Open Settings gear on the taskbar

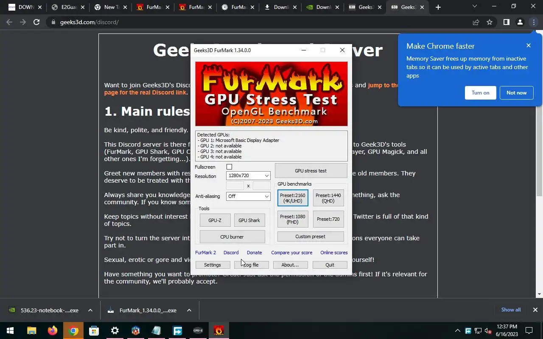[x=115, y=331]
